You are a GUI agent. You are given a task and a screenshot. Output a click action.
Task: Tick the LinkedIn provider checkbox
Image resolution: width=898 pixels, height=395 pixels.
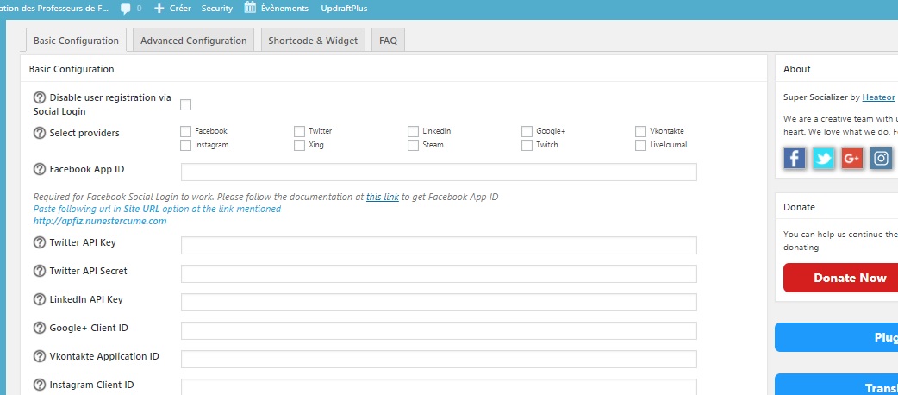coord(413,131)
